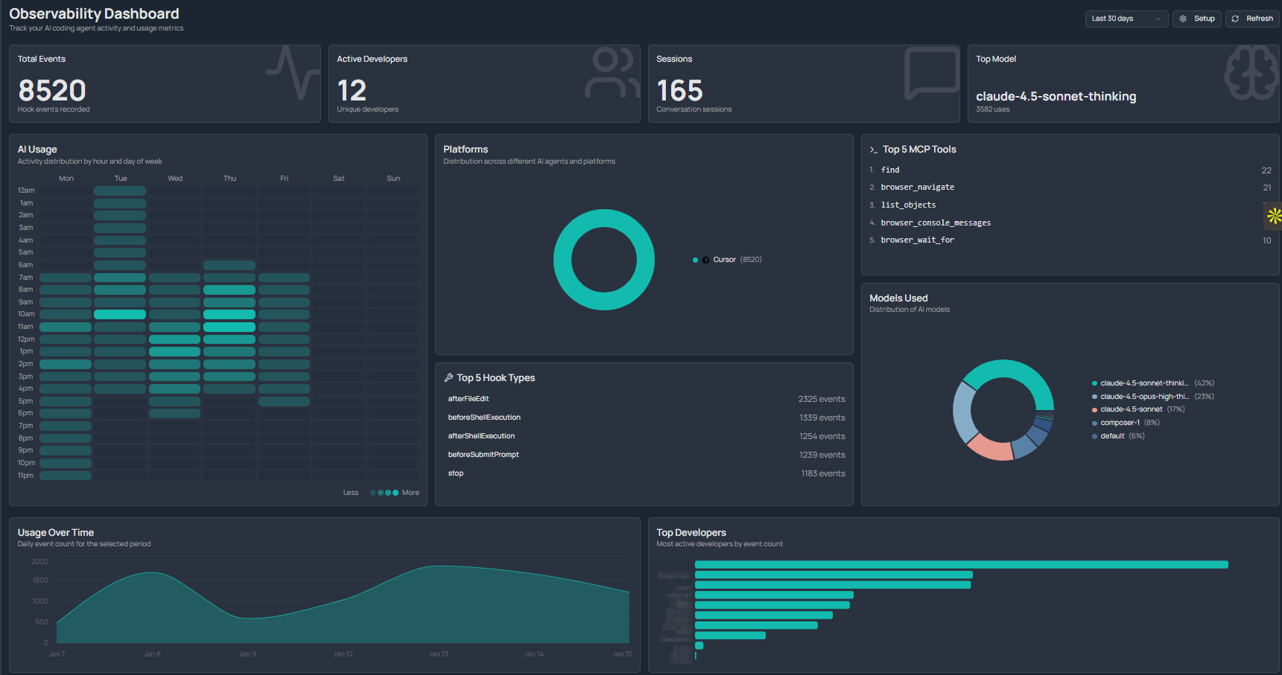The image size is (1282, 675).
Task: Click the gear icon in Setup button
Action: (x=1183, y=19)
